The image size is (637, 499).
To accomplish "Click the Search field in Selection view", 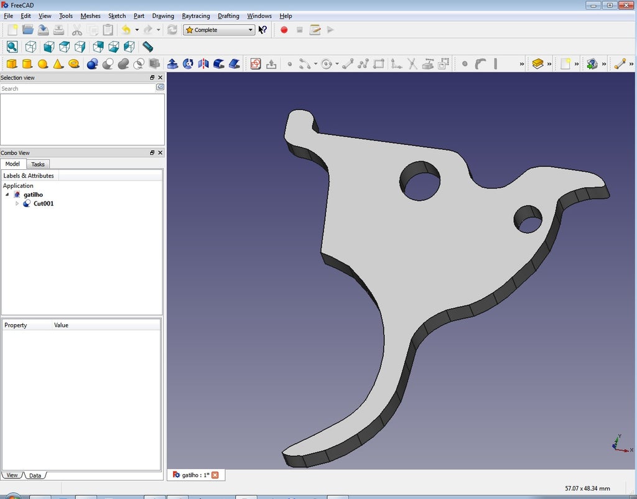I will click(75, 88).
